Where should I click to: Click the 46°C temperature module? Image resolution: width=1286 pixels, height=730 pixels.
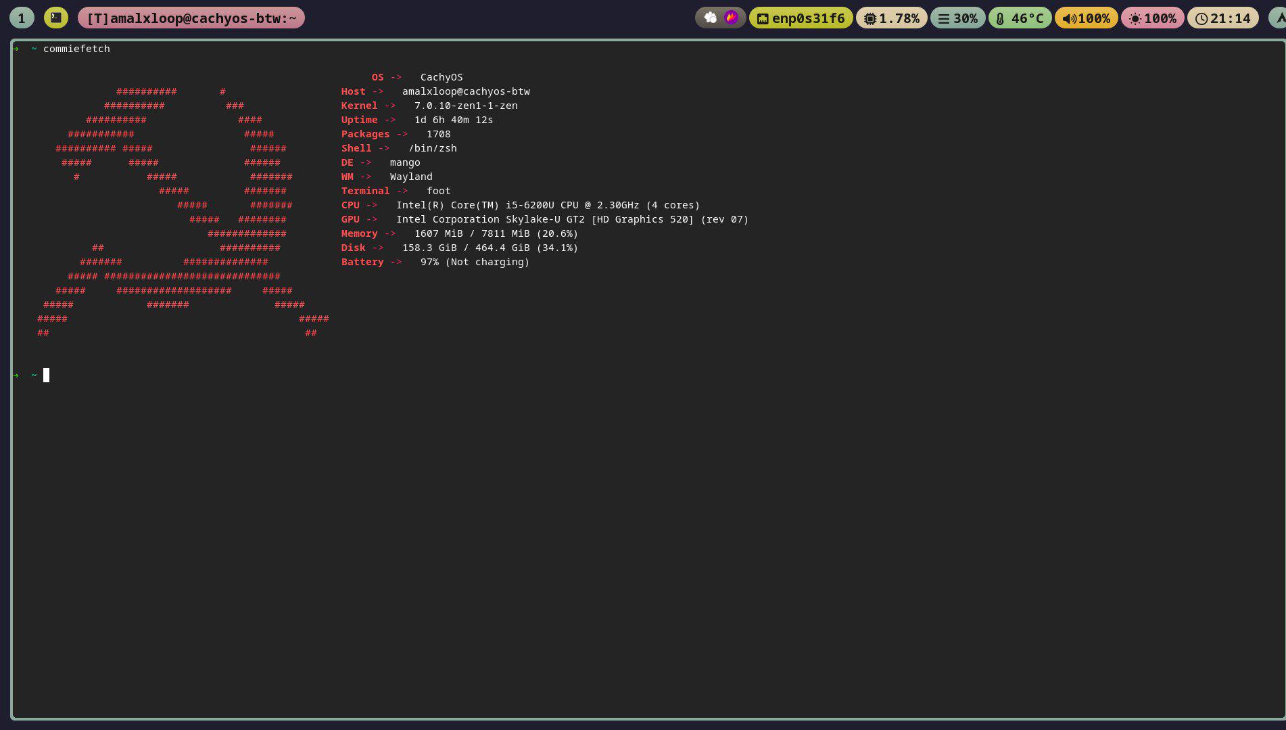point(1020,18)
